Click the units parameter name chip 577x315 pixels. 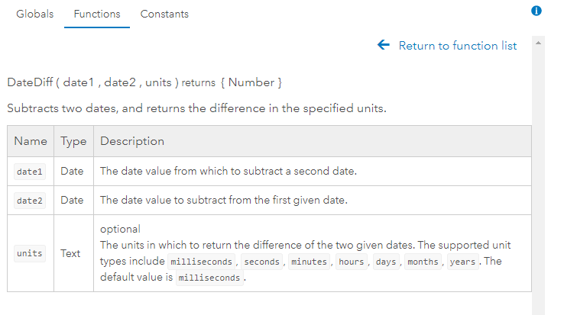(x=30, y=253)
